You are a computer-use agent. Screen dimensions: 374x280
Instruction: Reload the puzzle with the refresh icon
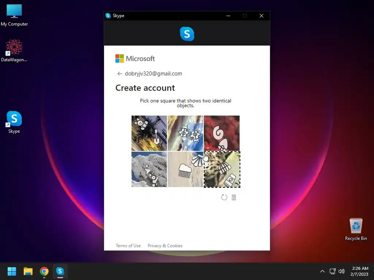point(224,197)
